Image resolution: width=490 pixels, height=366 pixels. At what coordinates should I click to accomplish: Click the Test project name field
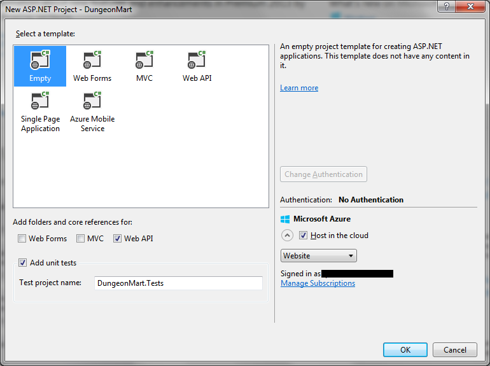[178, 283]
